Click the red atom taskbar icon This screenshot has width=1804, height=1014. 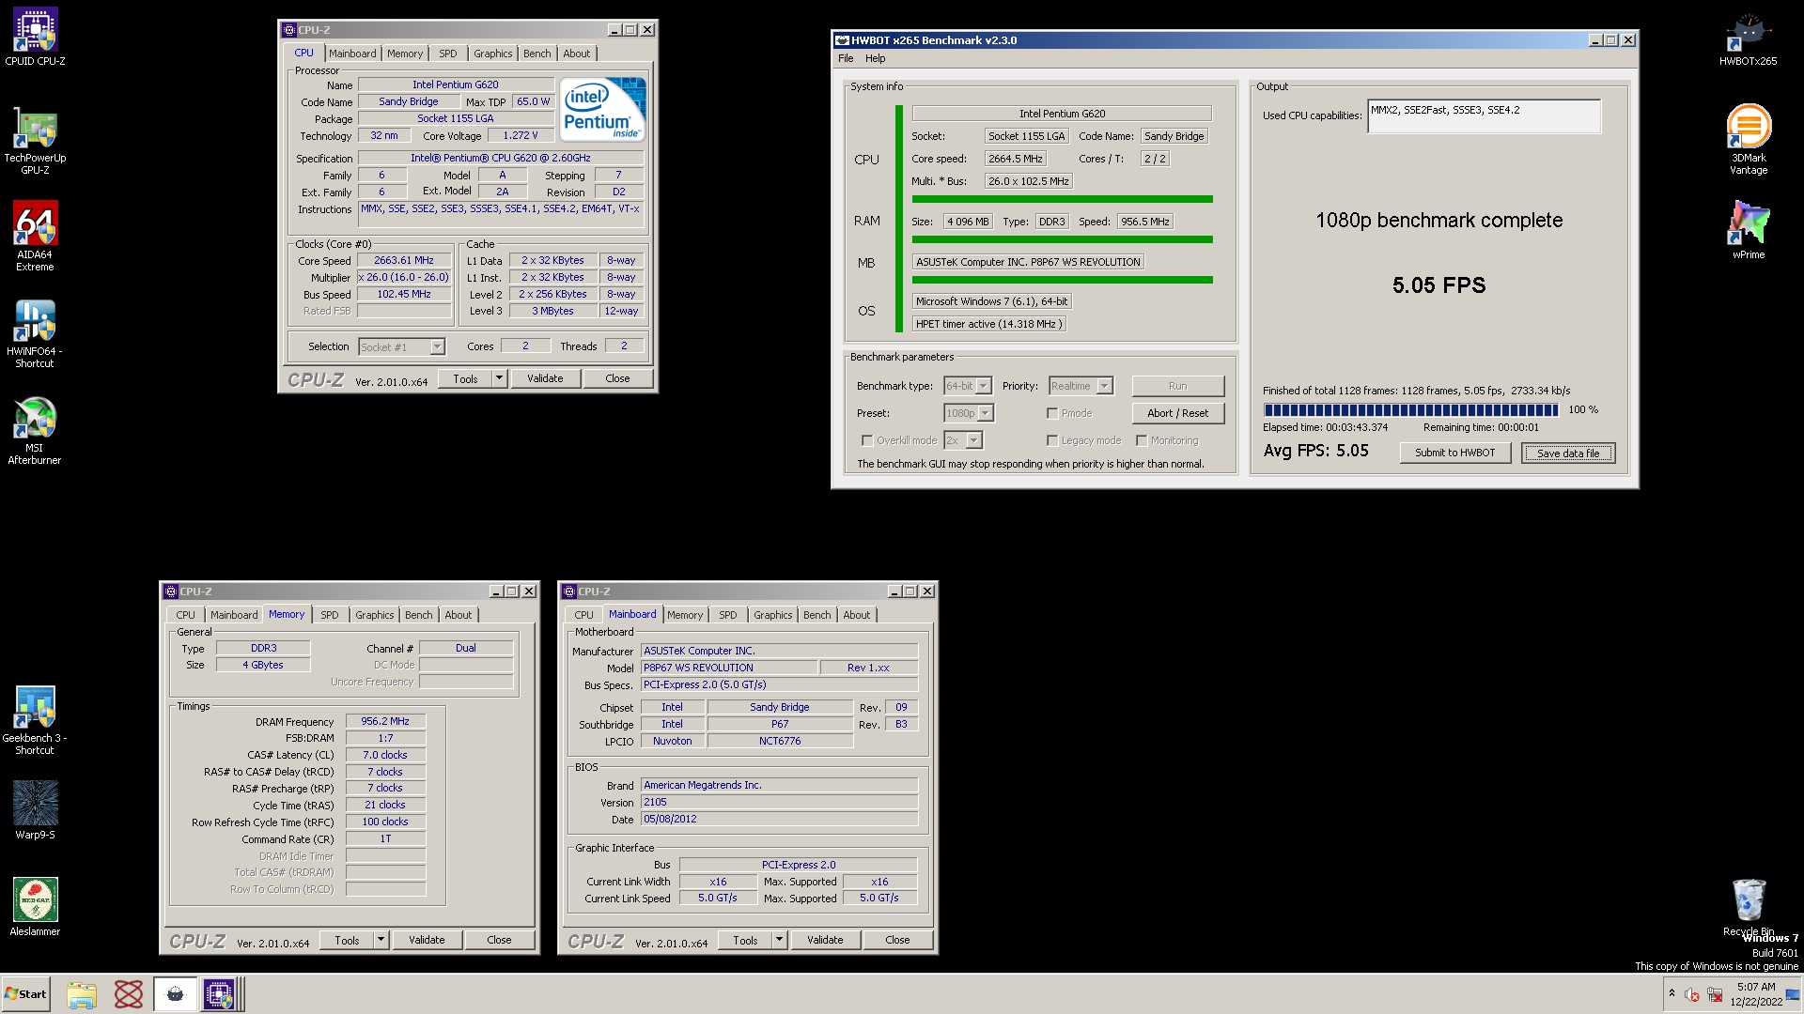(128, 994)
